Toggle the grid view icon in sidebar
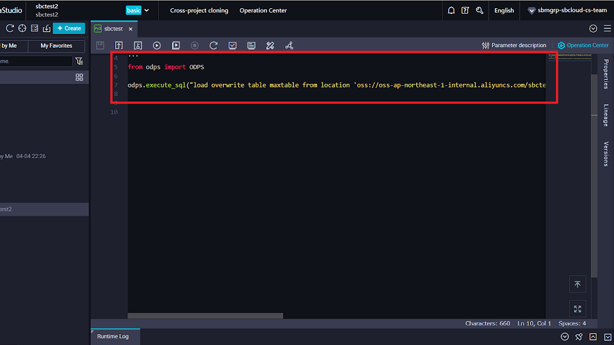This screenshot has height=345, width=614. (79, 78)
